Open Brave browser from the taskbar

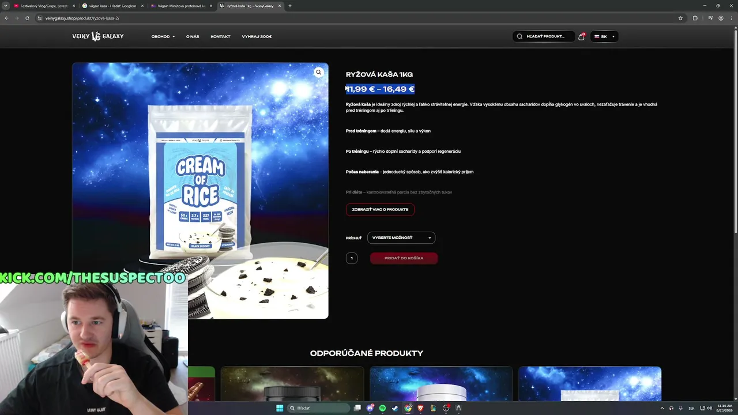click(x=420, y=408)
